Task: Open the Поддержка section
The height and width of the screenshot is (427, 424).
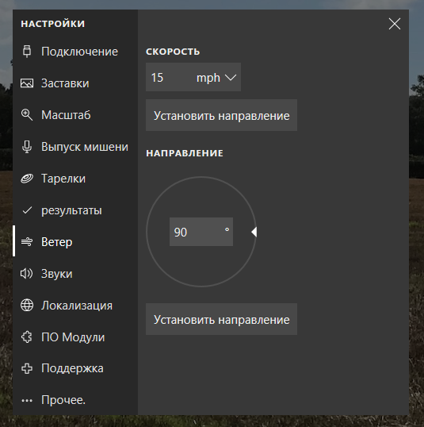Action: (75, 368)
